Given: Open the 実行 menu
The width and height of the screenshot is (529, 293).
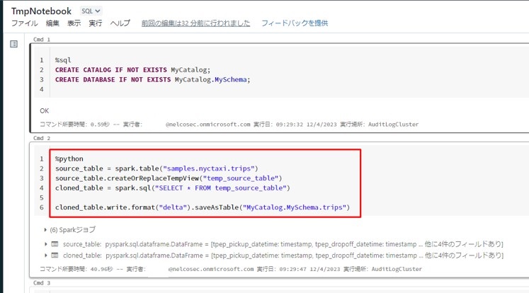Looking at the screenshot, I should coord(95,23).
